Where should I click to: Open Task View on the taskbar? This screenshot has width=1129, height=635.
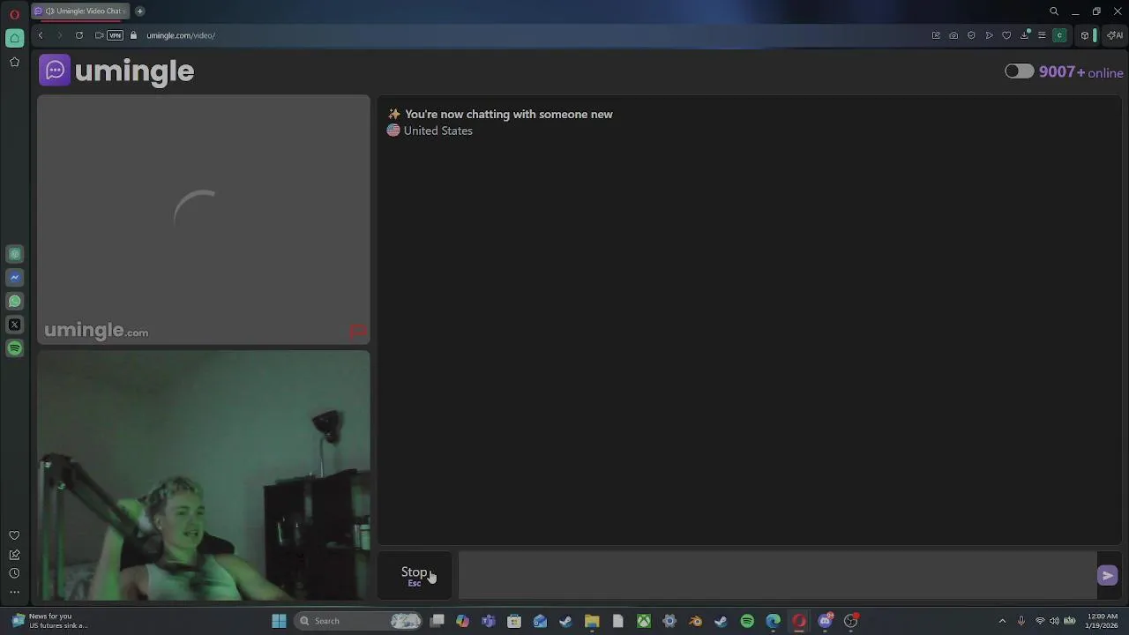[437, 621]
